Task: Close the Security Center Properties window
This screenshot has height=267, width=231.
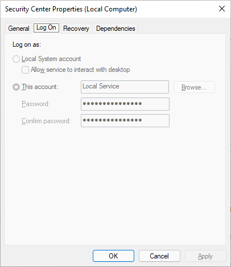Action: tap(222, 9)
